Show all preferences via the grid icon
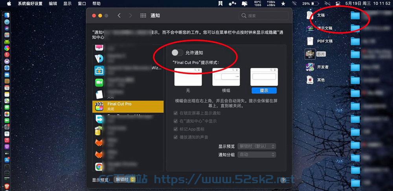393x191 pixels. [143, 16]
